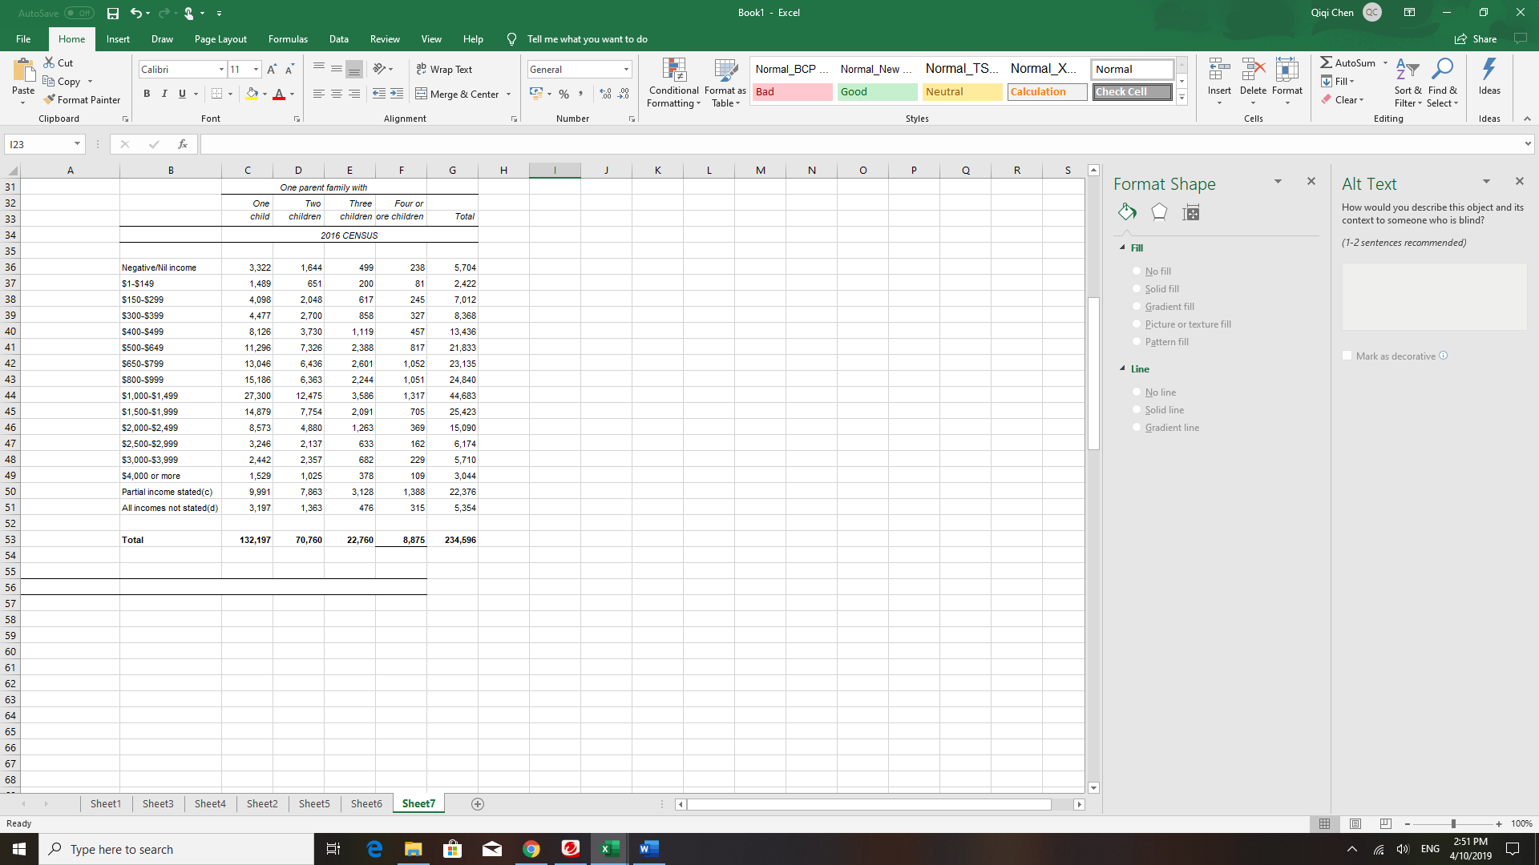Viewport: 1539px width, 865px height.
Task: Switch to the Page Layout ribbon tab
Action: [x=220, y=39]
